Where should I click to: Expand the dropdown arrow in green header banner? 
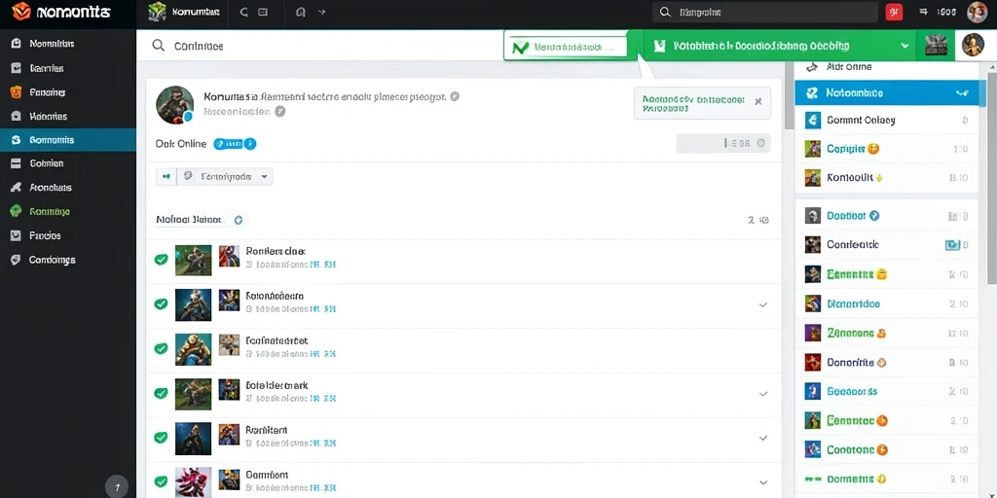tap(905, 47)
